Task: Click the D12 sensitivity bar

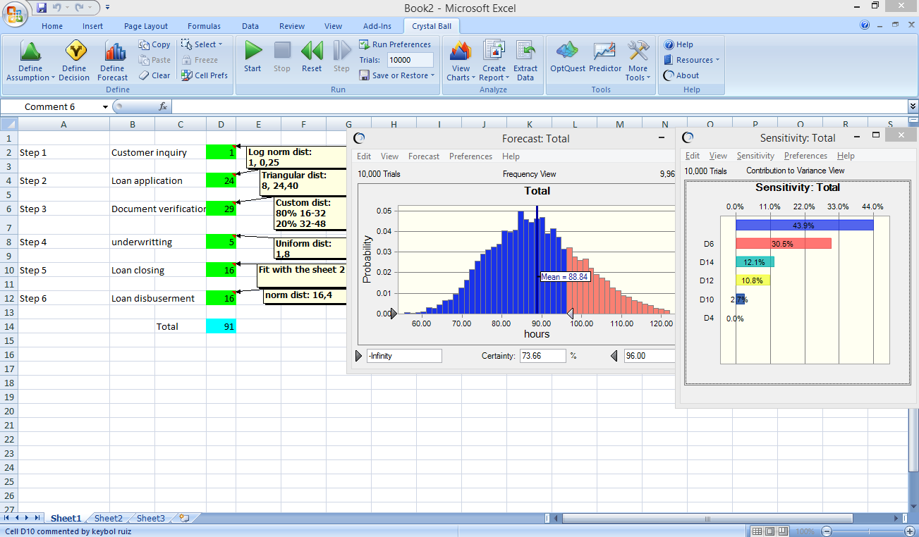Action: pos(753,280)
